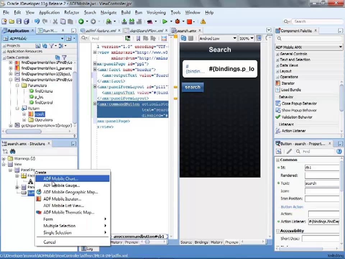The image size is (345, 259).
Task: Click the Data Controls filter funnel icon
Action: (64, 58)
